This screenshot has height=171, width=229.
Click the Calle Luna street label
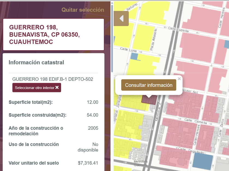(x=128, y=50)
